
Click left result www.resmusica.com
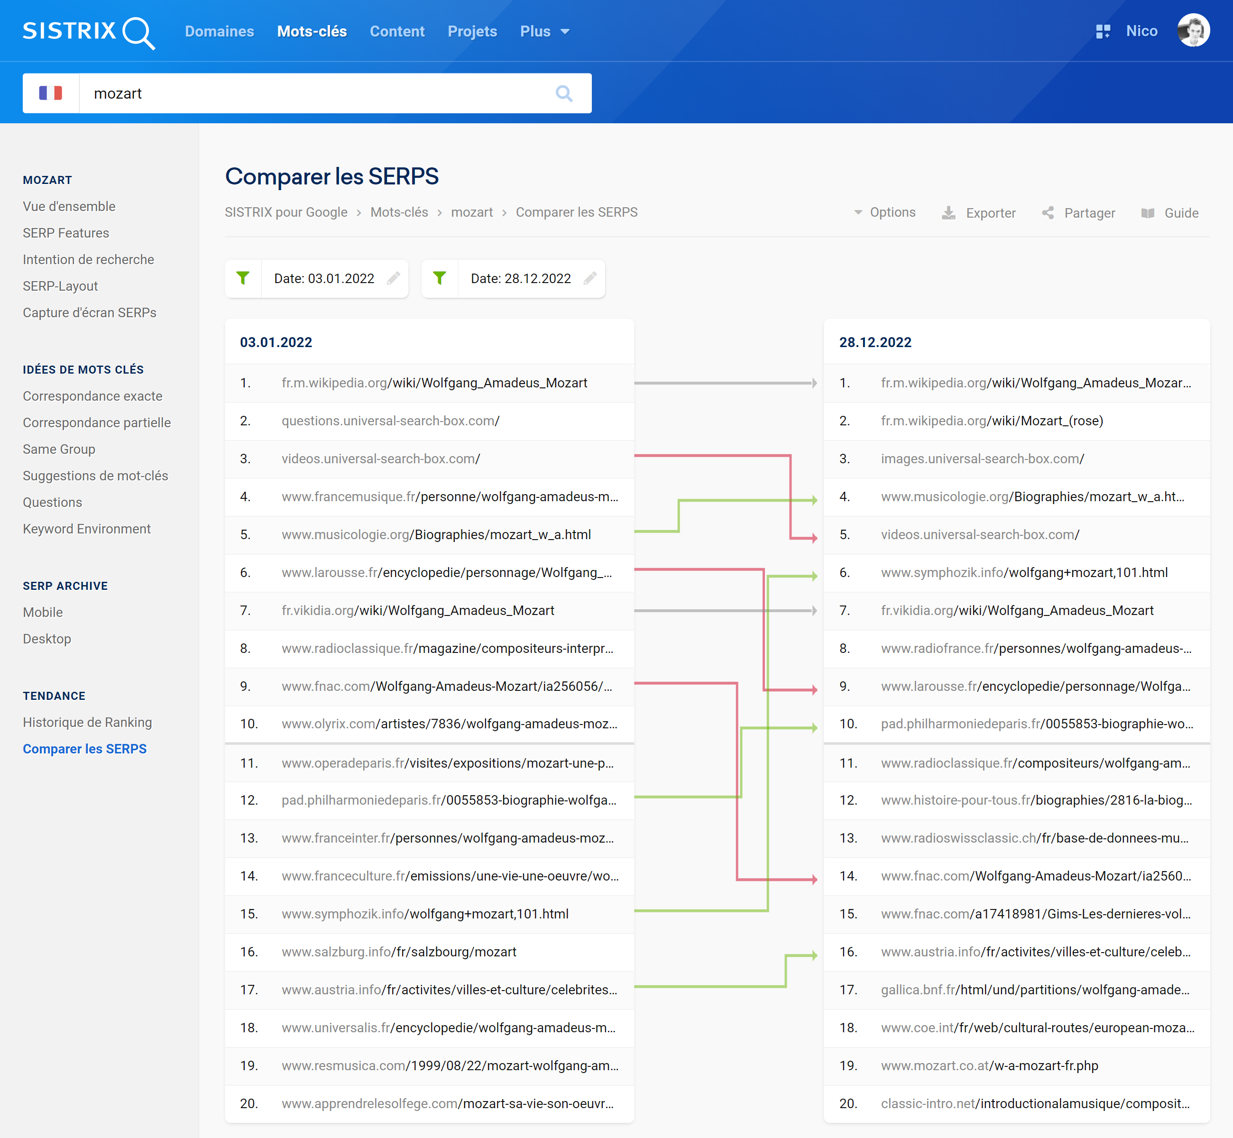450,1065
